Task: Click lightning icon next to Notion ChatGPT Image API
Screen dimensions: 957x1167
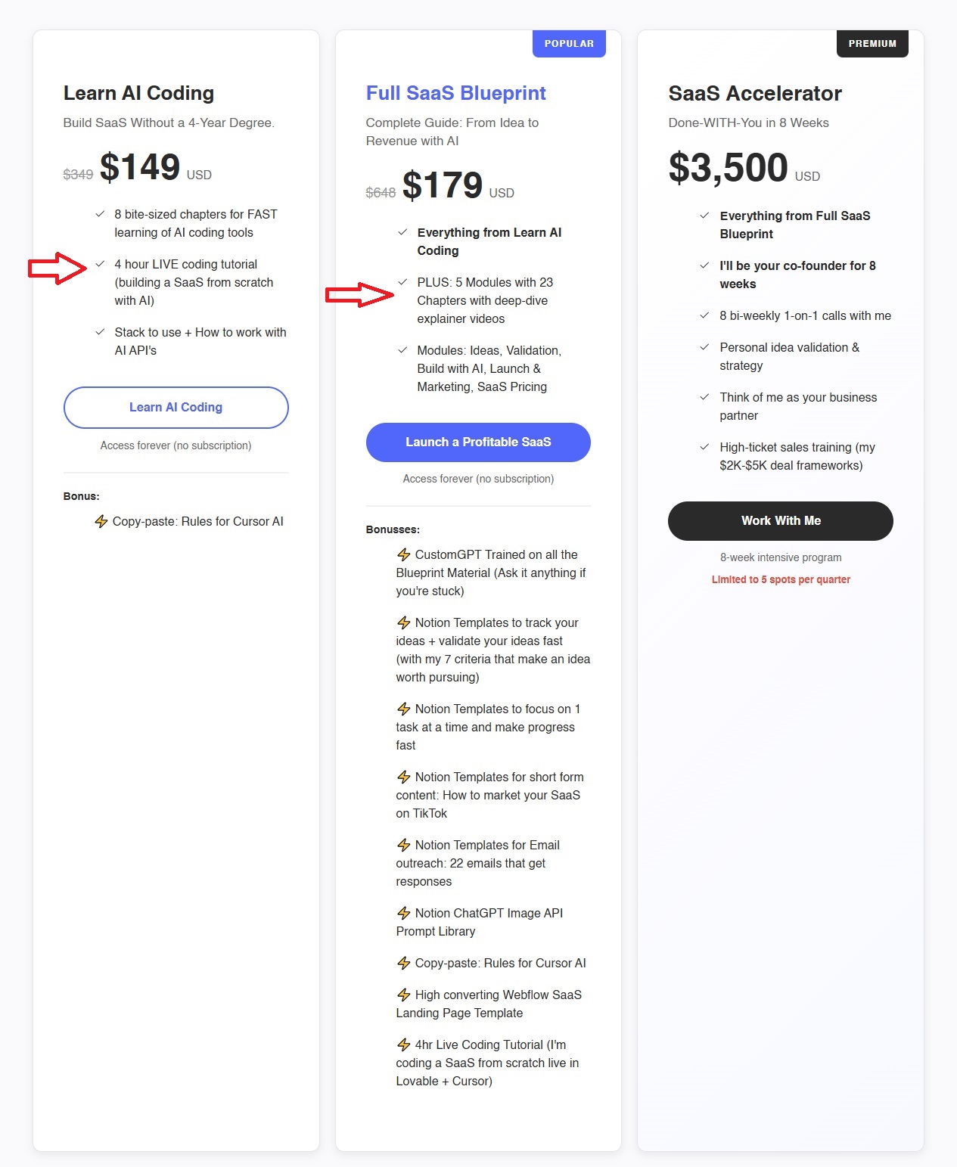Action: (404, 913)
